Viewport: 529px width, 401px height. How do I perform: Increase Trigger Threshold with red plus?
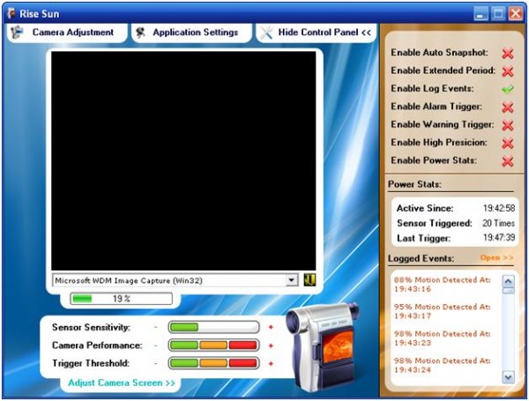271,364
